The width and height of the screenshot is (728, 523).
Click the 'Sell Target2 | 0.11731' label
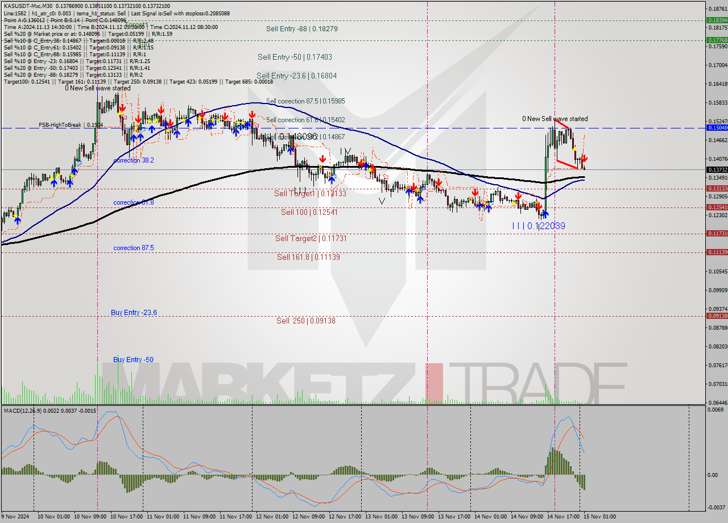coord(311,238)
